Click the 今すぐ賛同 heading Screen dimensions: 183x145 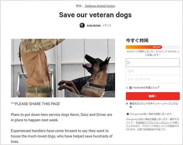(137, 41)
